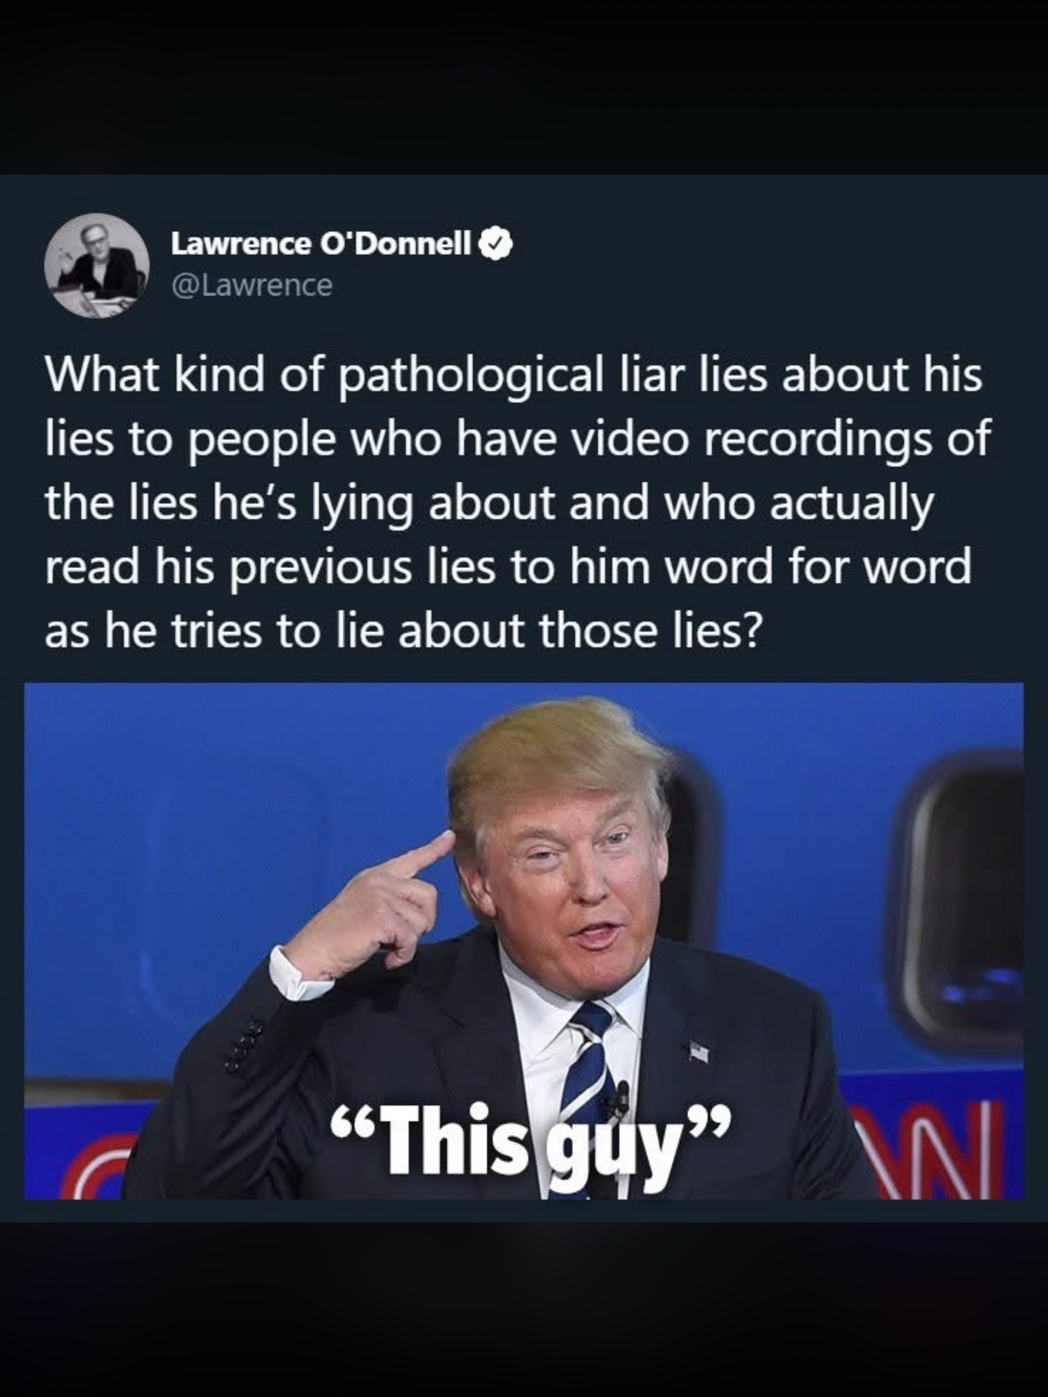Open Lawrence O'Donnell's profile avatar

point(96,265)
